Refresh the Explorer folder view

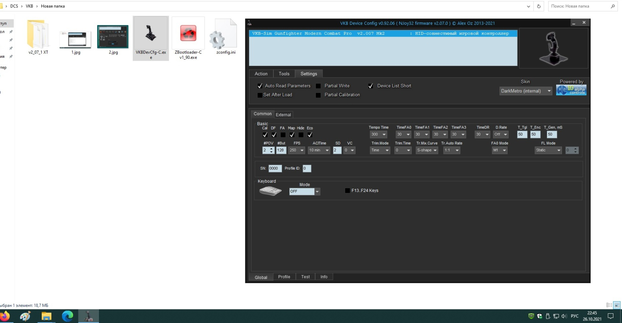coord(539,6)
